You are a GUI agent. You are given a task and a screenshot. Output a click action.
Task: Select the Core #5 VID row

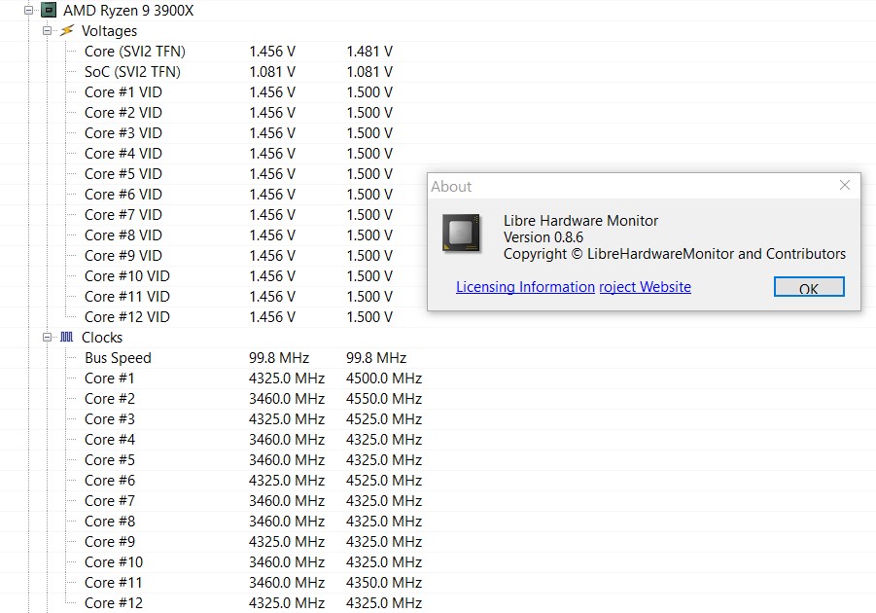tap(238, 174)
